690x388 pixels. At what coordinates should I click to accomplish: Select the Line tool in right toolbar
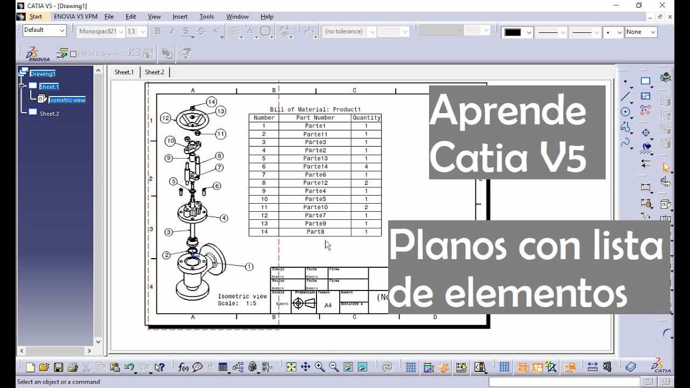pyautogui.click(x=625, y=97)
